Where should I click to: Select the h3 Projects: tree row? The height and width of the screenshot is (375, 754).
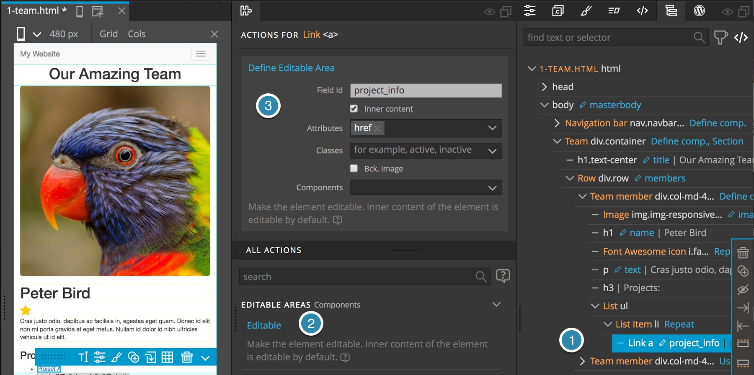660,288
